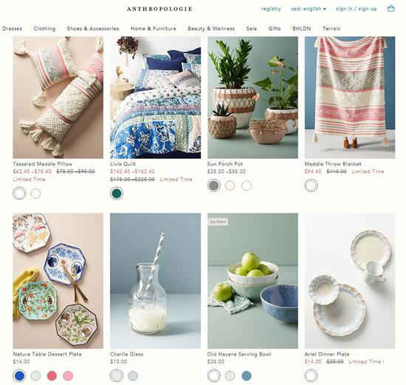This screenshot has width=406, height=385.
Task: Open the Beauty & Wellness menu
Action: pyautogui.click(x=211, y=29)
